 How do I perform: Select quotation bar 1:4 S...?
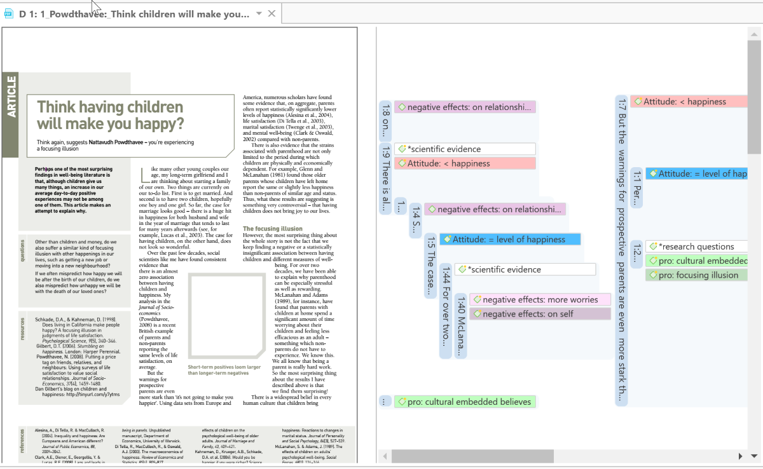click(415, 221)
